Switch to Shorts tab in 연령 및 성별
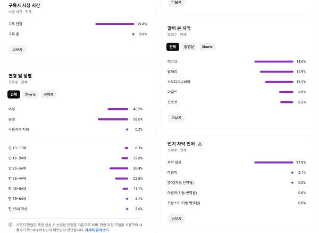This screenshot has height=233, width=319. coord(30,94)
